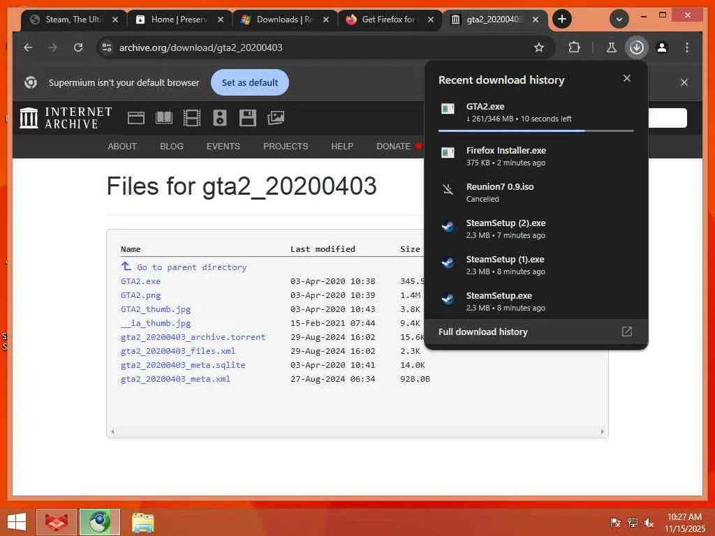Open the EVENTS menu item
Screen dimensions: 715x536
click(223, 147)
